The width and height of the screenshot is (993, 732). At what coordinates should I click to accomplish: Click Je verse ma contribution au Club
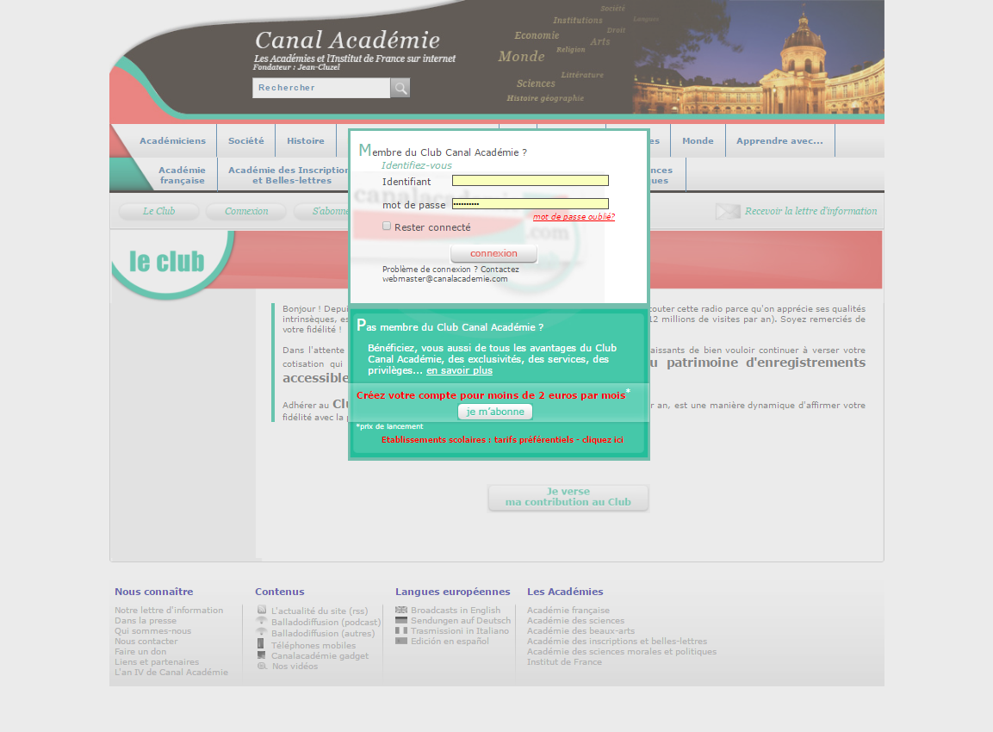[568, 497]
